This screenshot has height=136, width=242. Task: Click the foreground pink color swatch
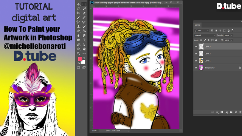(x=80, y=59)
